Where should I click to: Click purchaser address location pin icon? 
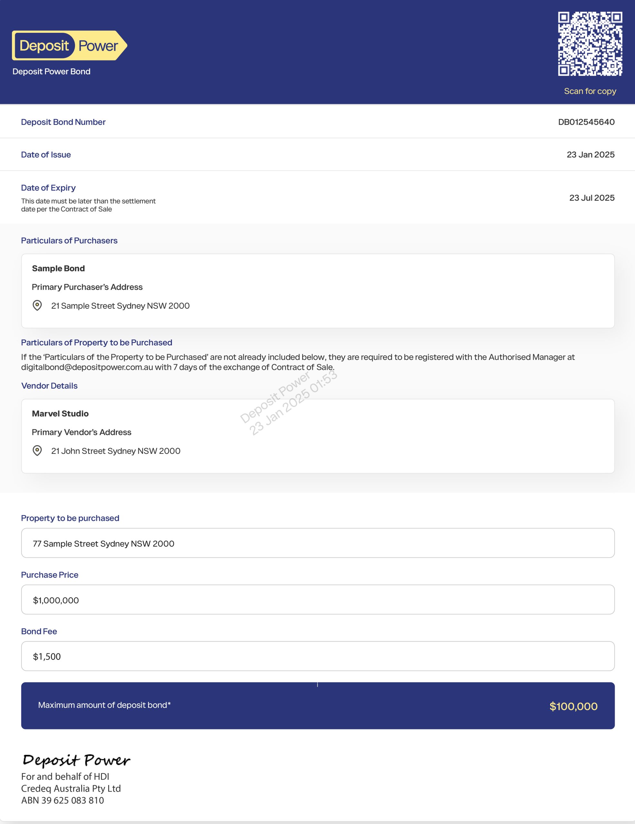37,305
